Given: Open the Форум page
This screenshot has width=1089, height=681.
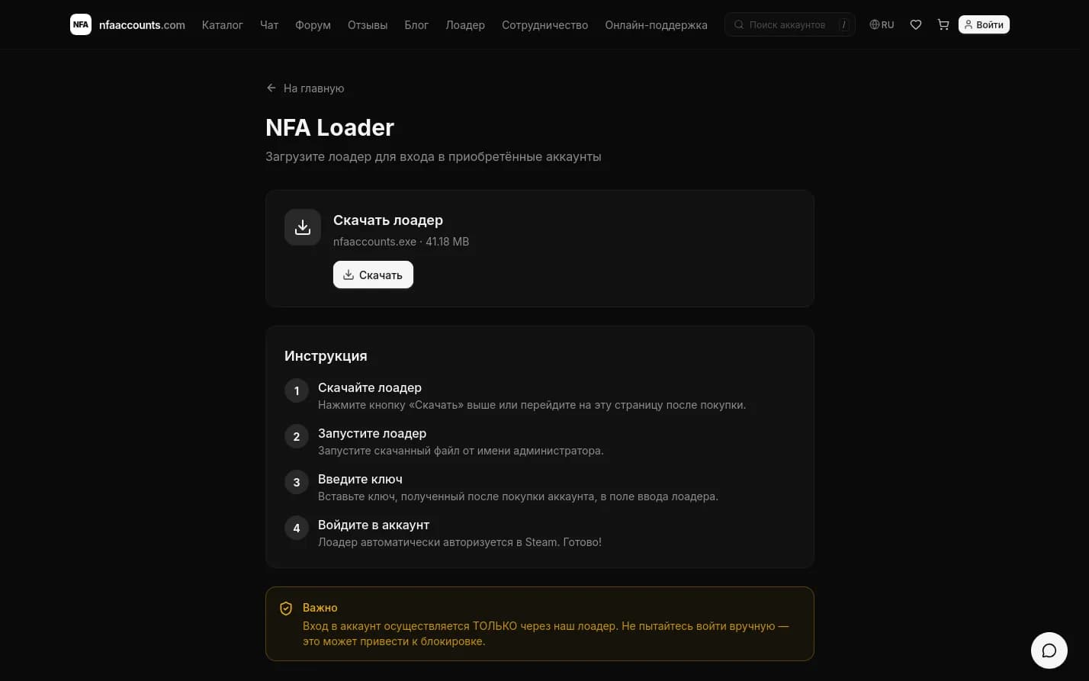Looking at the screenshot, I should pyautogui.click(x=313, y=25).
